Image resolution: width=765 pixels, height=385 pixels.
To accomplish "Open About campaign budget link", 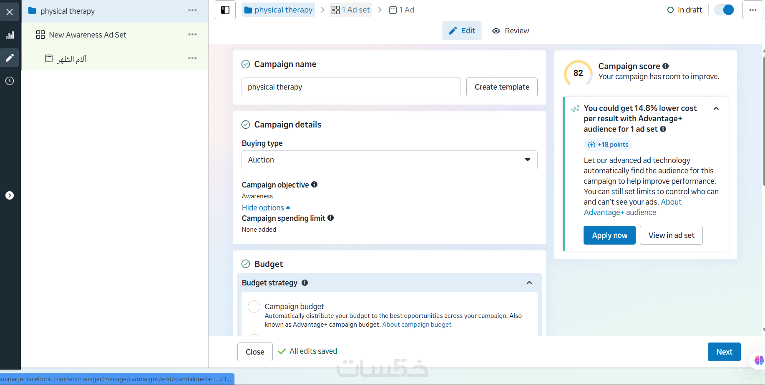I will coord(417,325).
